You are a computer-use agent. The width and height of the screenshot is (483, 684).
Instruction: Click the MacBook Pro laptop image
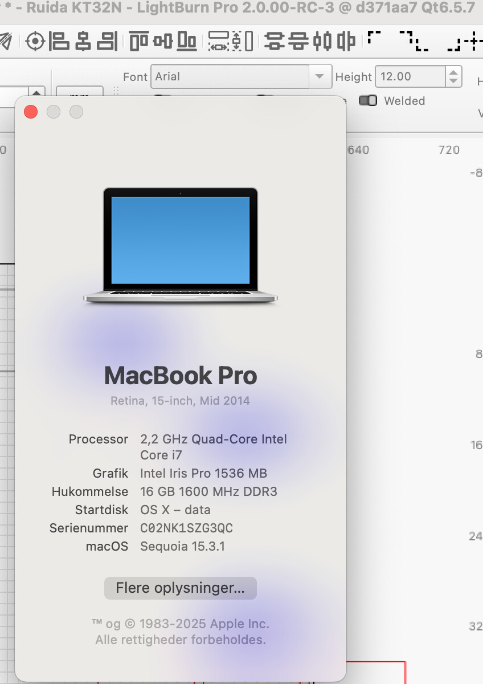181,245
